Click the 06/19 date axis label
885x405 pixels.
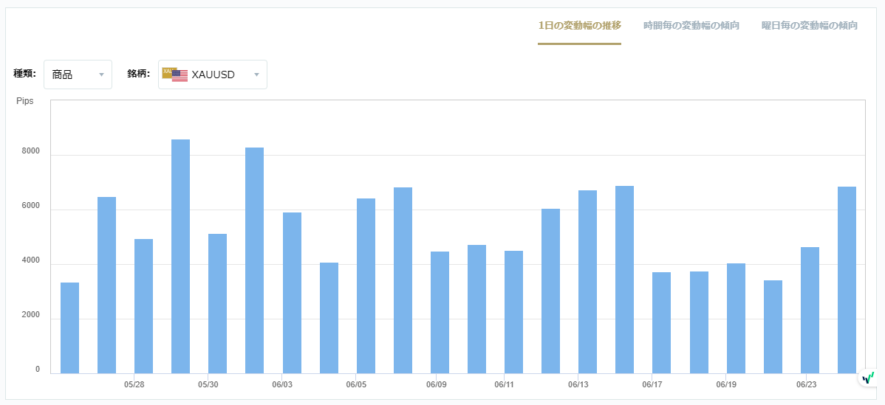coord(726,385)
